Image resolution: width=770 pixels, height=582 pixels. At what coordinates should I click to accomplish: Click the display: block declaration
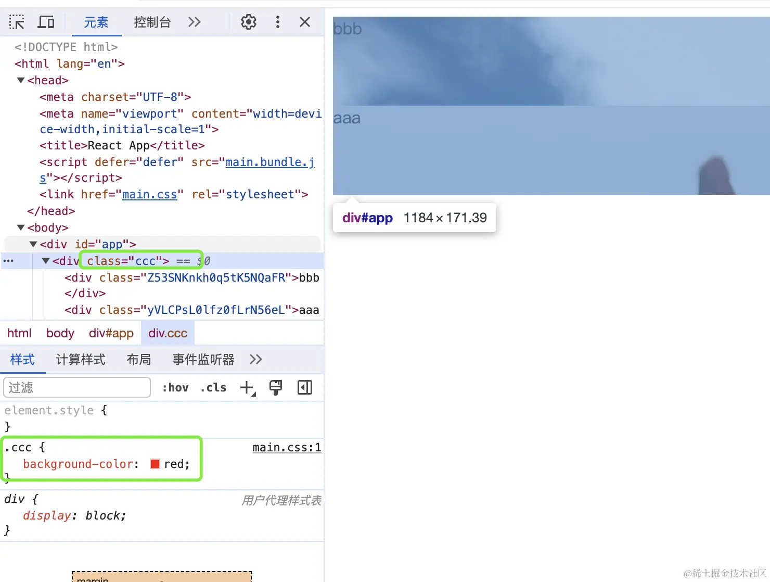[74, 515]
